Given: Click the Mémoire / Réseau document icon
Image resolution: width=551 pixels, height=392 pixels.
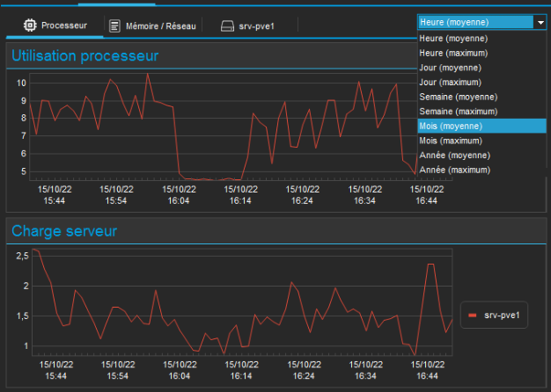Looking at the screenshot, I should click(114, 26).
